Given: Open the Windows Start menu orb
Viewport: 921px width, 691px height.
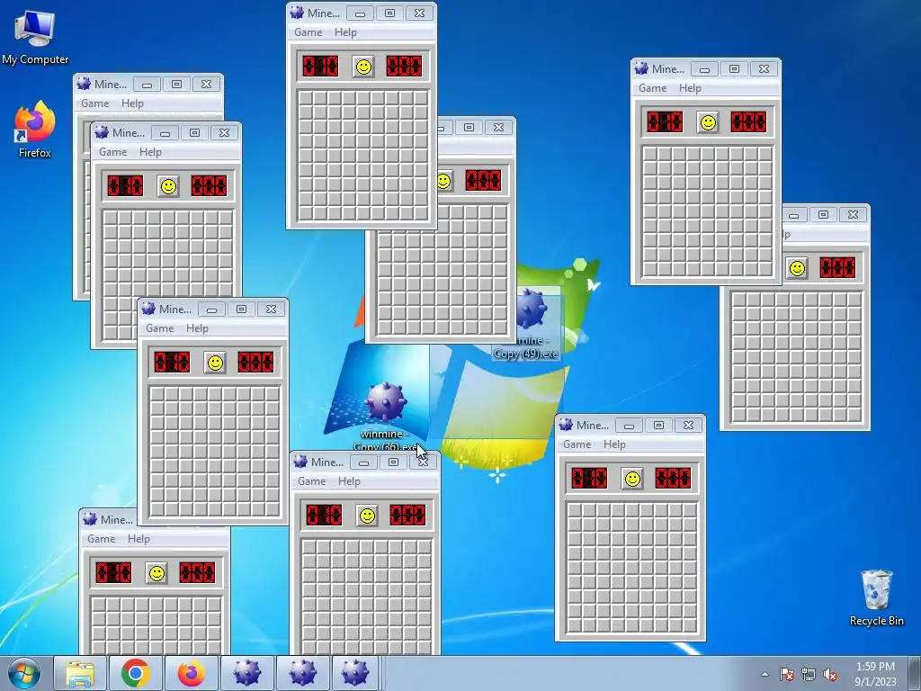Looking at the screenshot, I should tap(23, 673).
